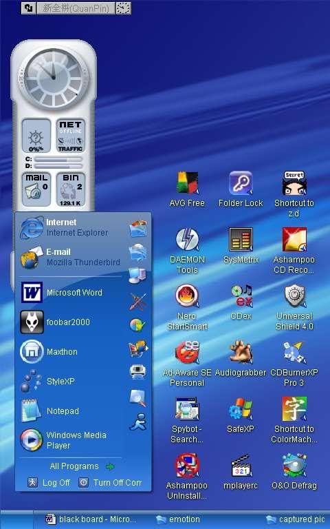This screenshot has width=330, height=529.
Task: Expand All Programs list
Action: [82, 466]
